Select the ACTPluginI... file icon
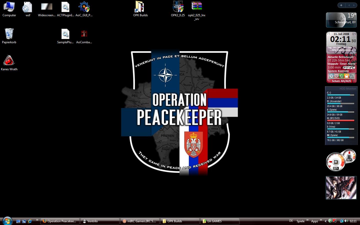Image resolution: width=360 pixels, height=225 pixels. click(65, 9)
